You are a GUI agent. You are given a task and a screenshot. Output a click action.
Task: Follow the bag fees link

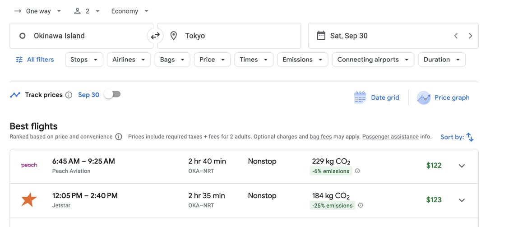click(x=320, y=137)
